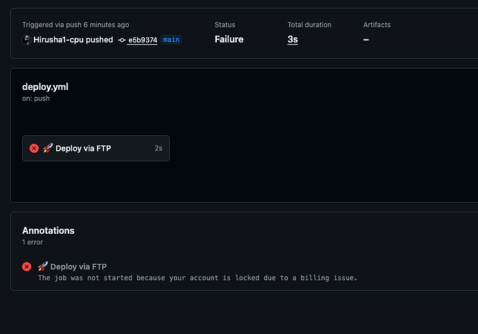Click the Total duration label
This screenshot has height=334, width=478.
(310, 25)
